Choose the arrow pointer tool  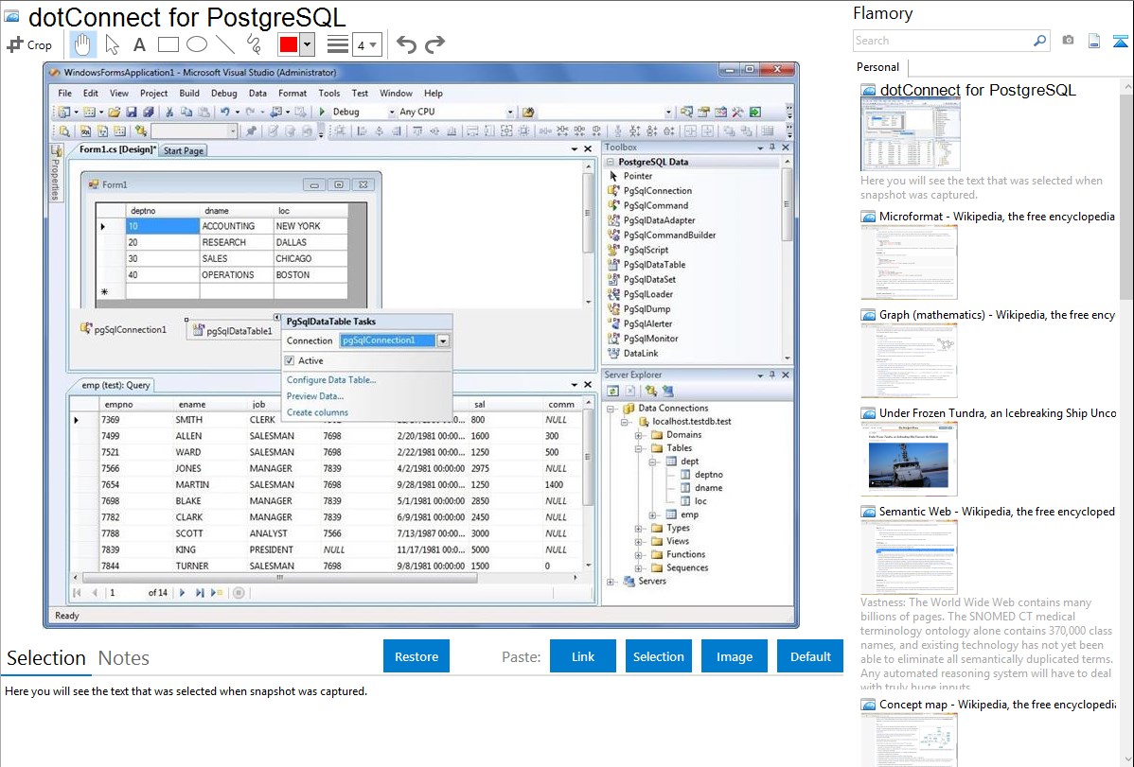pyautogui.click(x=112, y=44)
